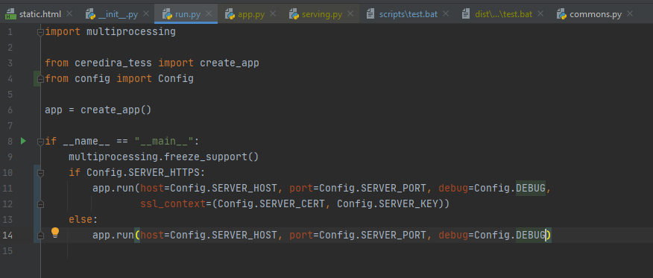Toggle fold marker at line 14
Screen dimensions: 653x278
[40, 236]
